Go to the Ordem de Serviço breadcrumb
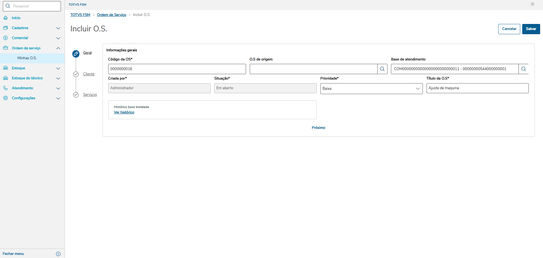The image size is (543, 258). click(x=111, y=15)
